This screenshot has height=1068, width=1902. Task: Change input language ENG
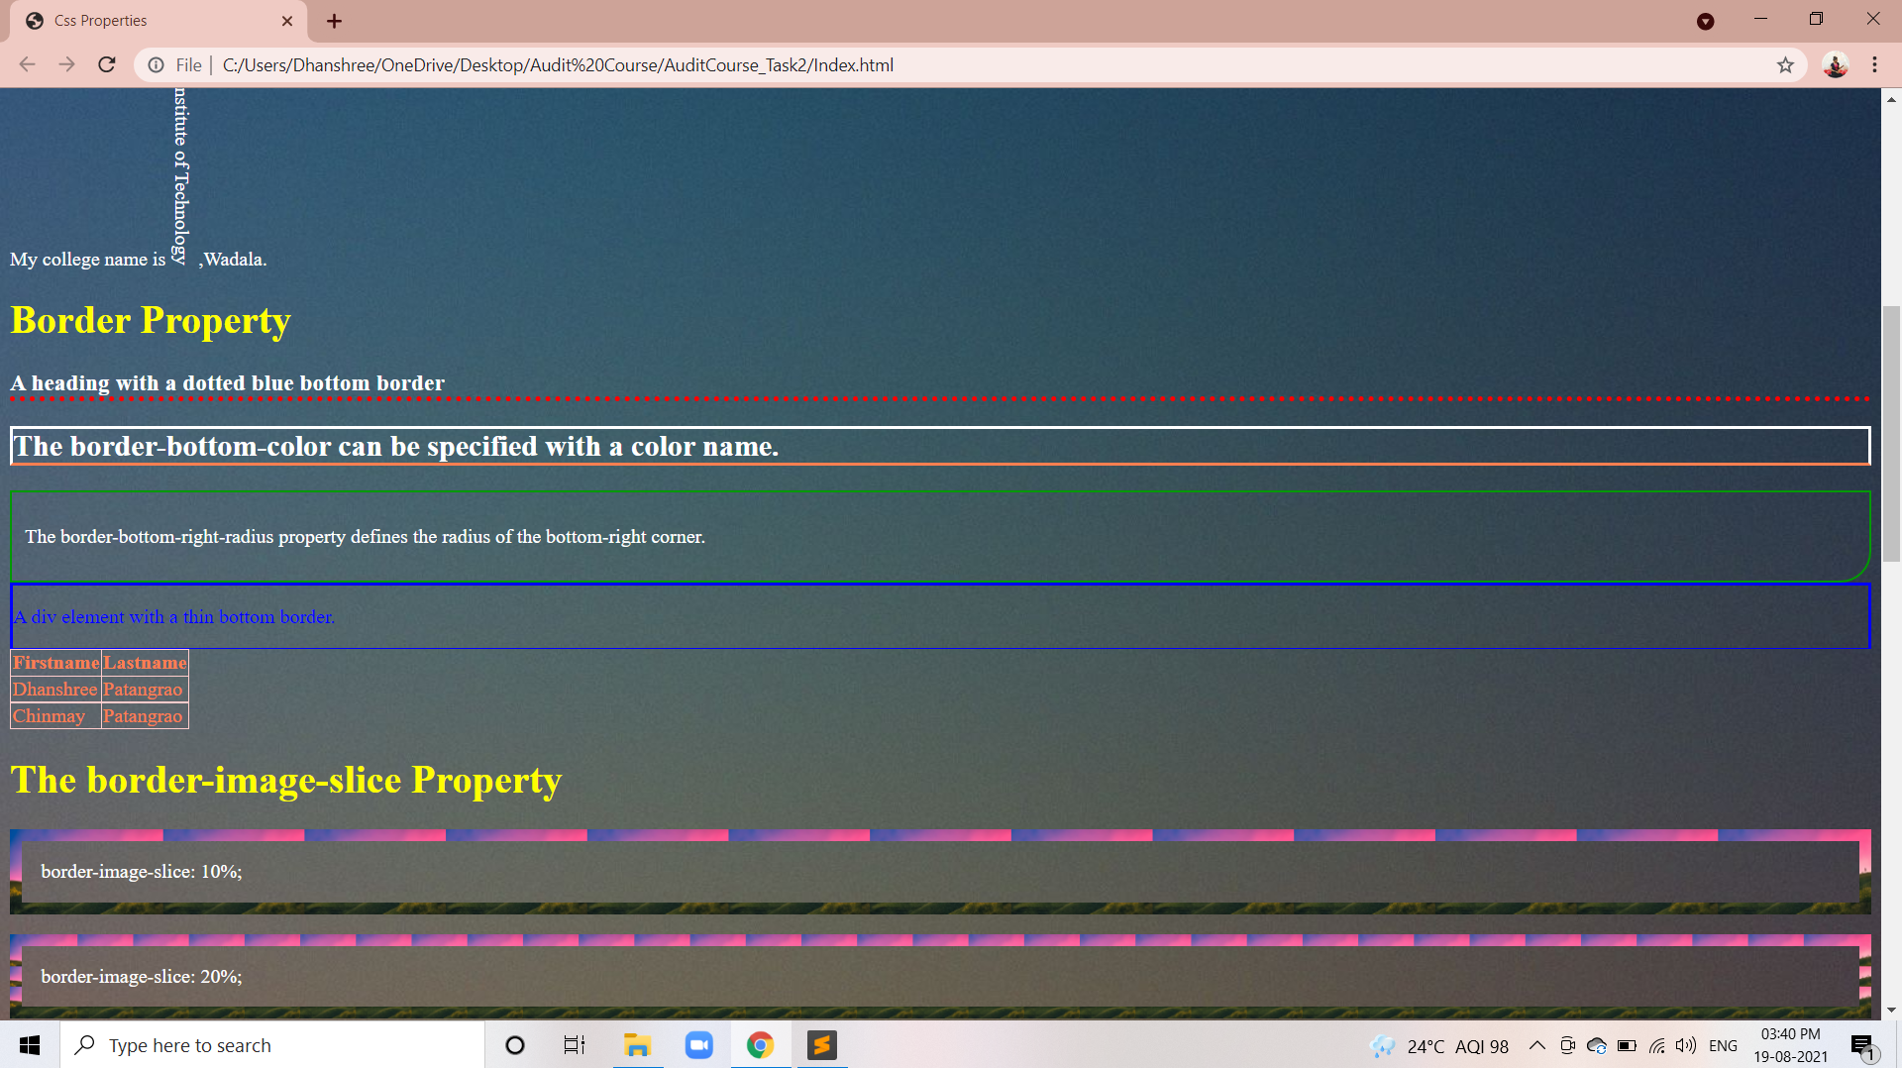coord(1724,1045)
